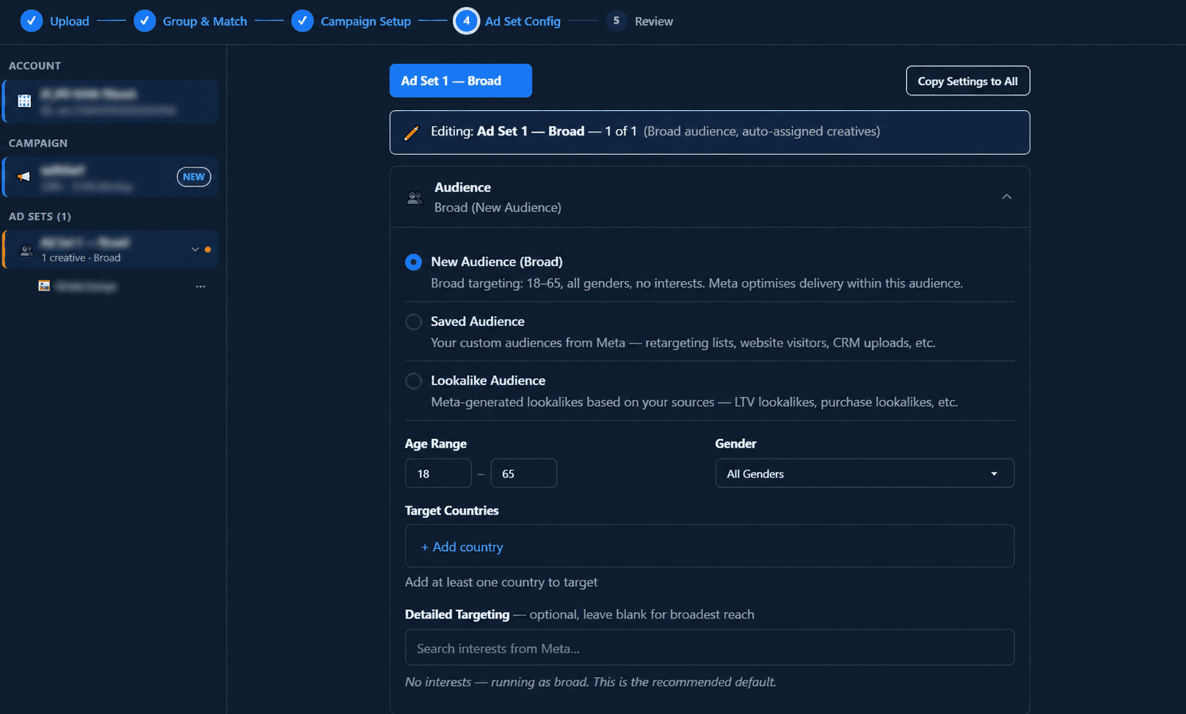
Task: Go to the Group & Match step
Action: (x=205, y=21)
